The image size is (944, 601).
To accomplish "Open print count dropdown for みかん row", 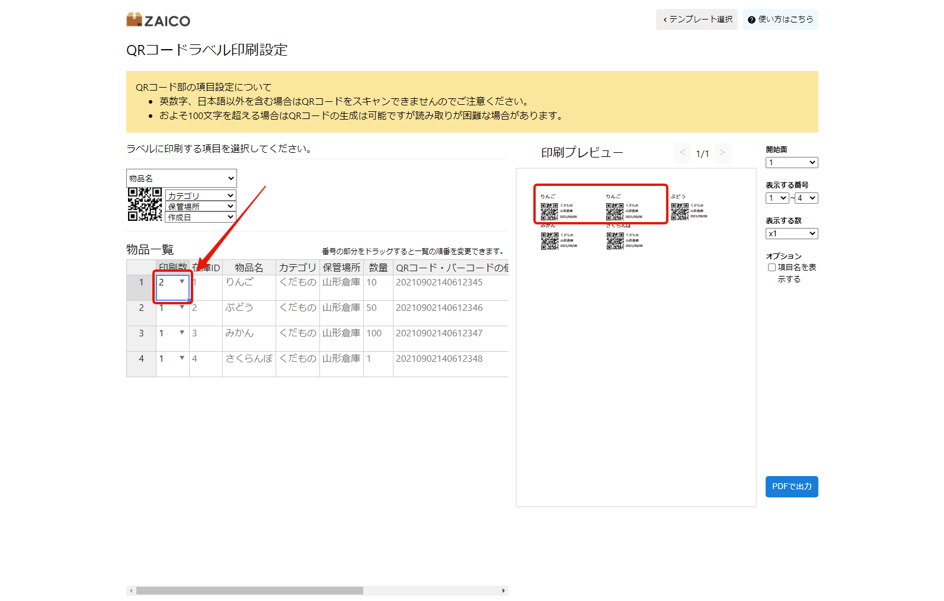I will (x=182, y=333).
